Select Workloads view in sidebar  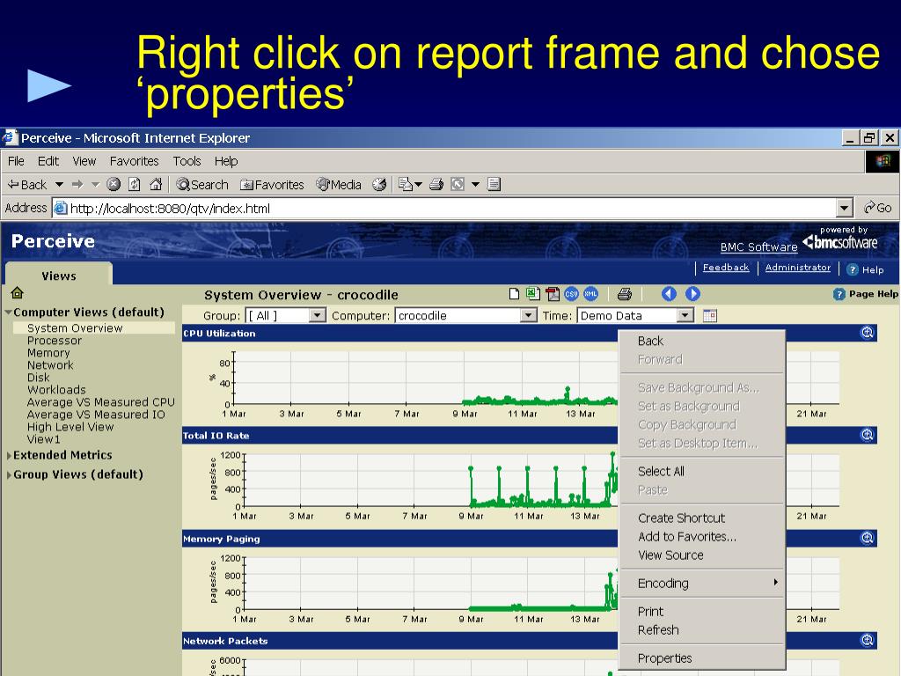(x=56, y=390)
